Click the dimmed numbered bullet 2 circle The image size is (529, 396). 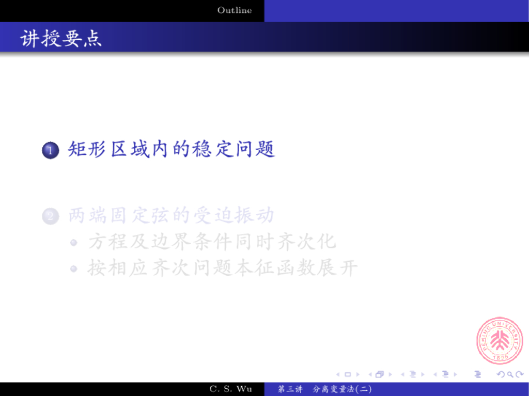coord(51,216)
